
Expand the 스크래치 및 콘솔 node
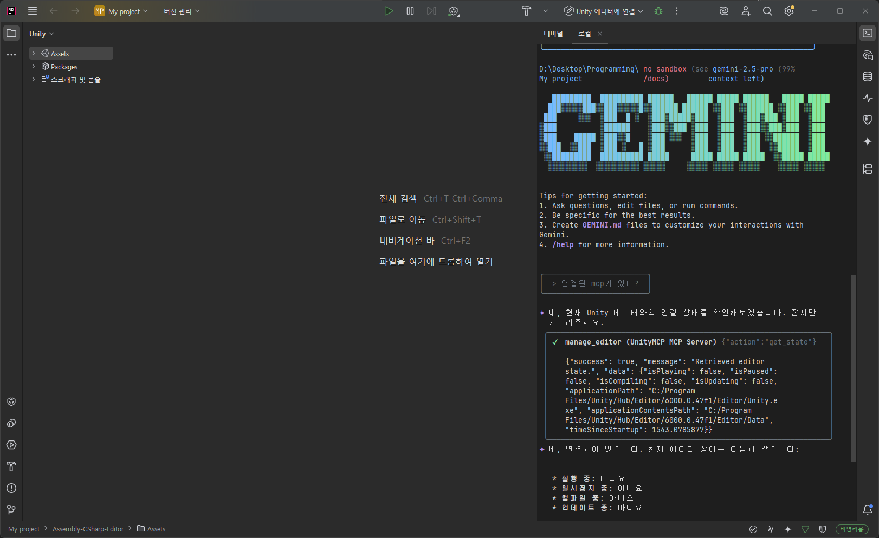click(x=34, y=79)
